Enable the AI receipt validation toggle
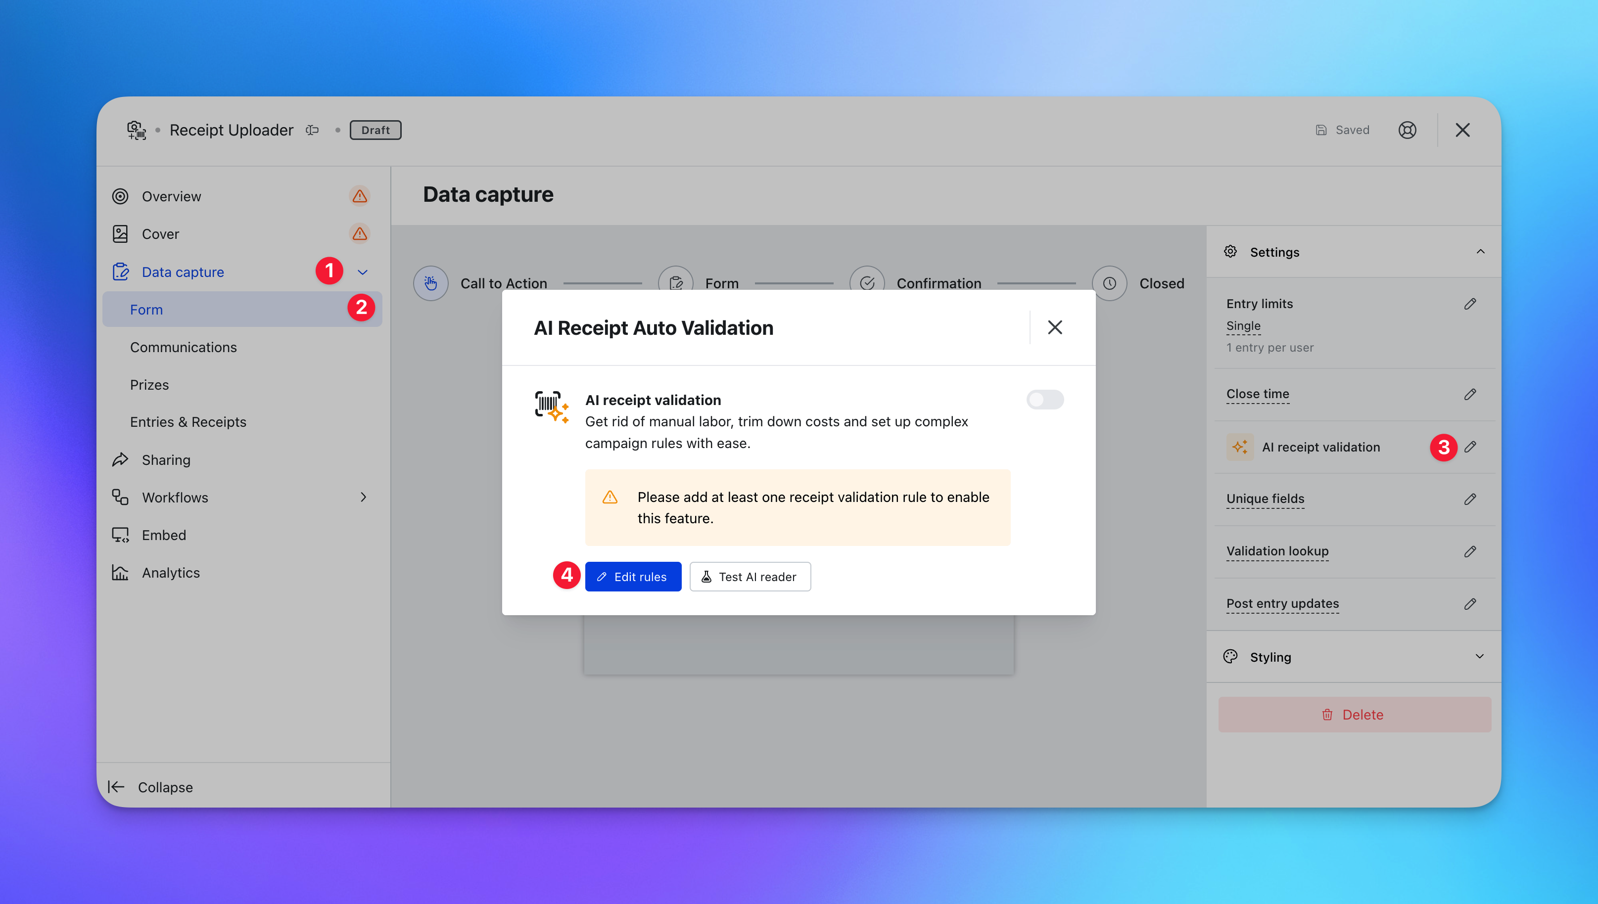The image size is (1598, 904). click(x=1044, y=400)
